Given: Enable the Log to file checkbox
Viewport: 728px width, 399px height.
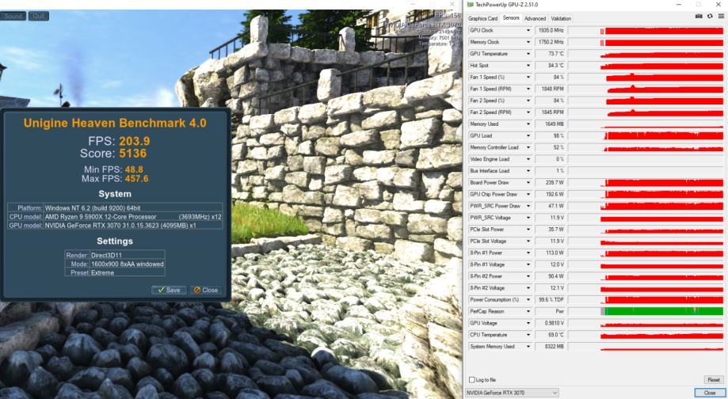Looking at the screenshot, I should pos(472,379).
